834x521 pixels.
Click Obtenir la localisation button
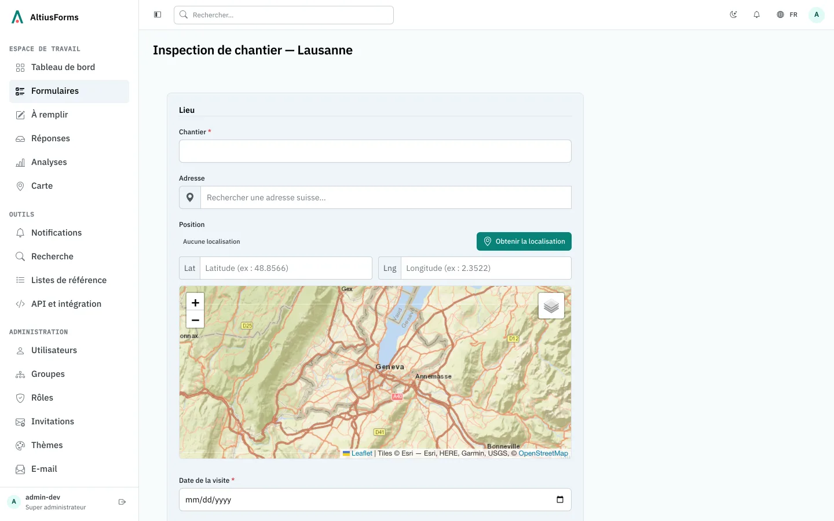[x=524, y=241]
